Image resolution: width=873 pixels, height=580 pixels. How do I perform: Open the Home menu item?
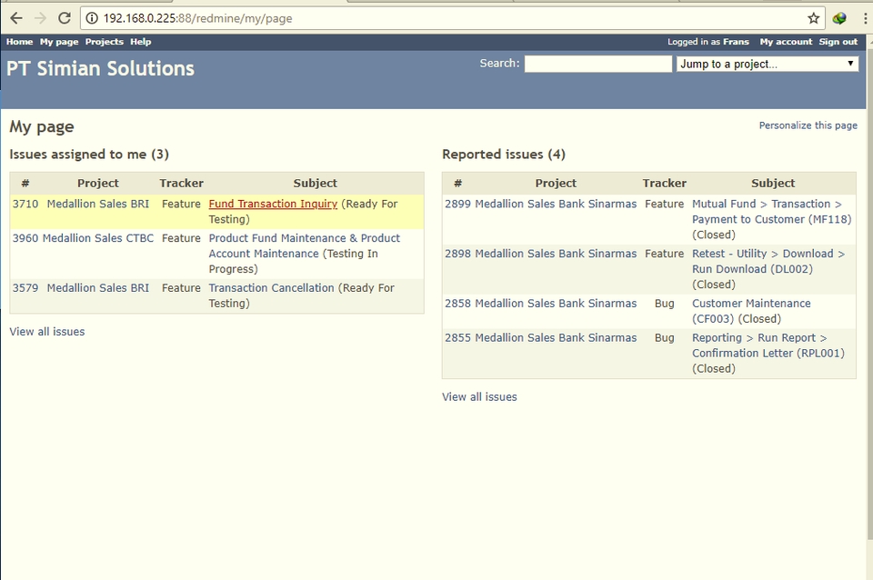coord(19,42)
